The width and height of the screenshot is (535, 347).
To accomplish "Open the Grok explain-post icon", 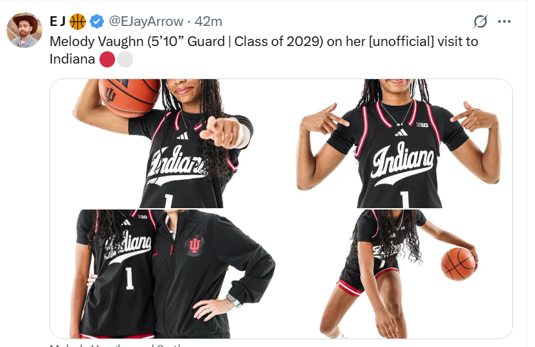I will (x=480, y=21).
